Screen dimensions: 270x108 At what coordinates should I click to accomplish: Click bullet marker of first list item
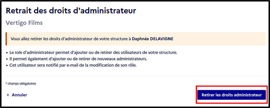[7, 53]
